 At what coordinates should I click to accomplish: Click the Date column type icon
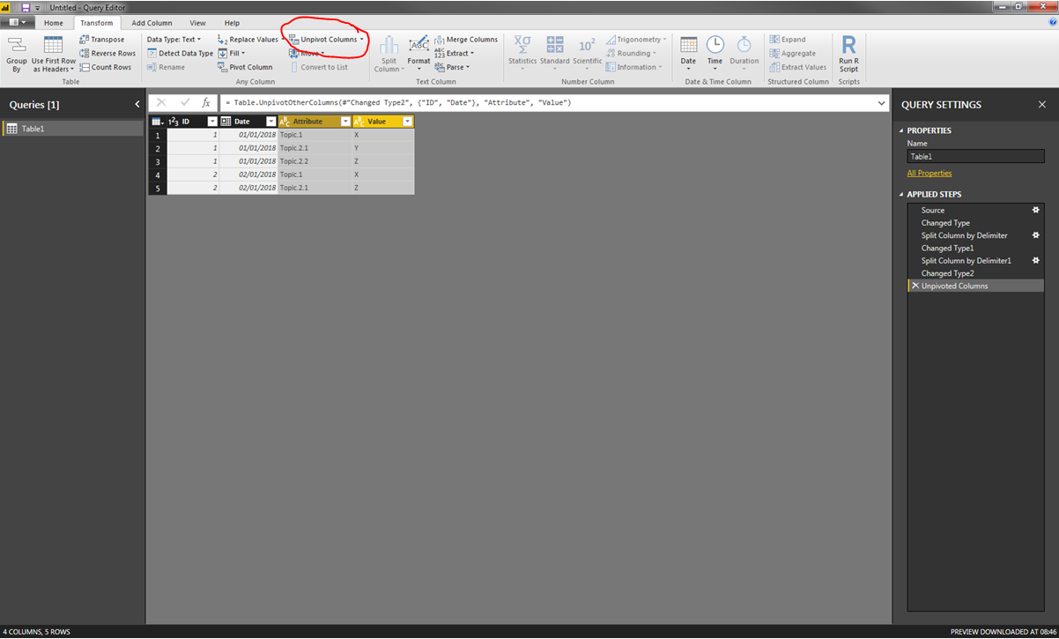[x=226, y=122]
